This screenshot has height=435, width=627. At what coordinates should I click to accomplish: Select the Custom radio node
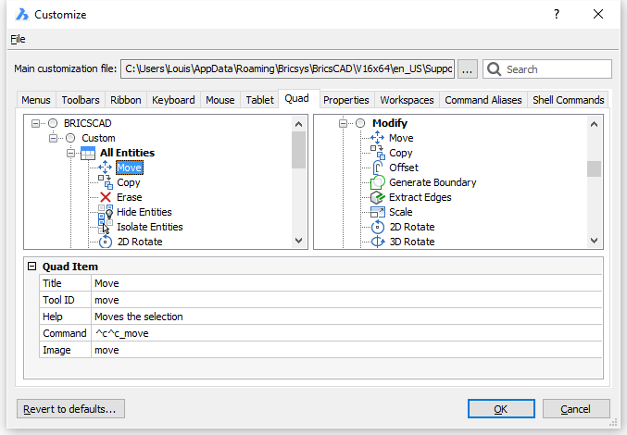point(70,138)
